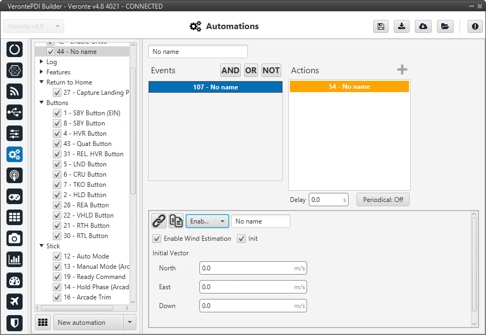The height and width of the screenshot is (335, 486).
Task: Click the AND logic button
Action: tap(231, 71)
